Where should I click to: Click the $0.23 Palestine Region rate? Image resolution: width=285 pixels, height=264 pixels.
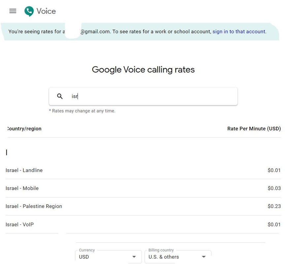click(x=274, y=206)
